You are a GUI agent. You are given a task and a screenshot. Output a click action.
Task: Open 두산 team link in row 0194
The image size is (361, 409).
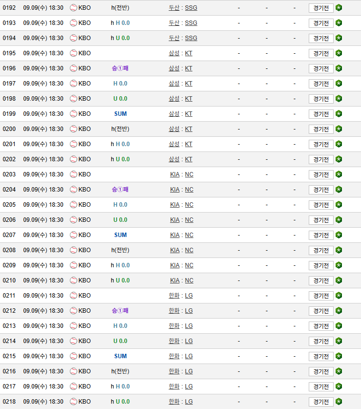pyautogui.click(x=174, y=38)
